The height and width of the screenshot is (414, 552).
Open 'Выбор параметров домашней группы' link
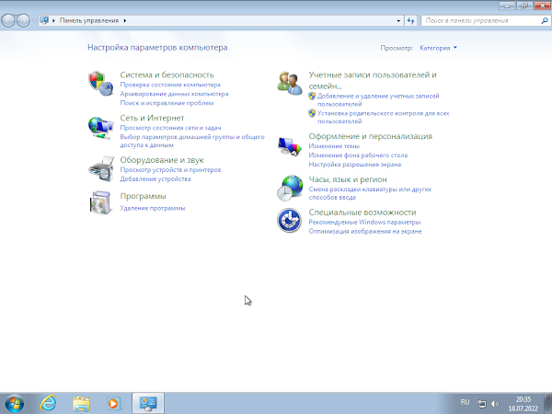(192, 141)
